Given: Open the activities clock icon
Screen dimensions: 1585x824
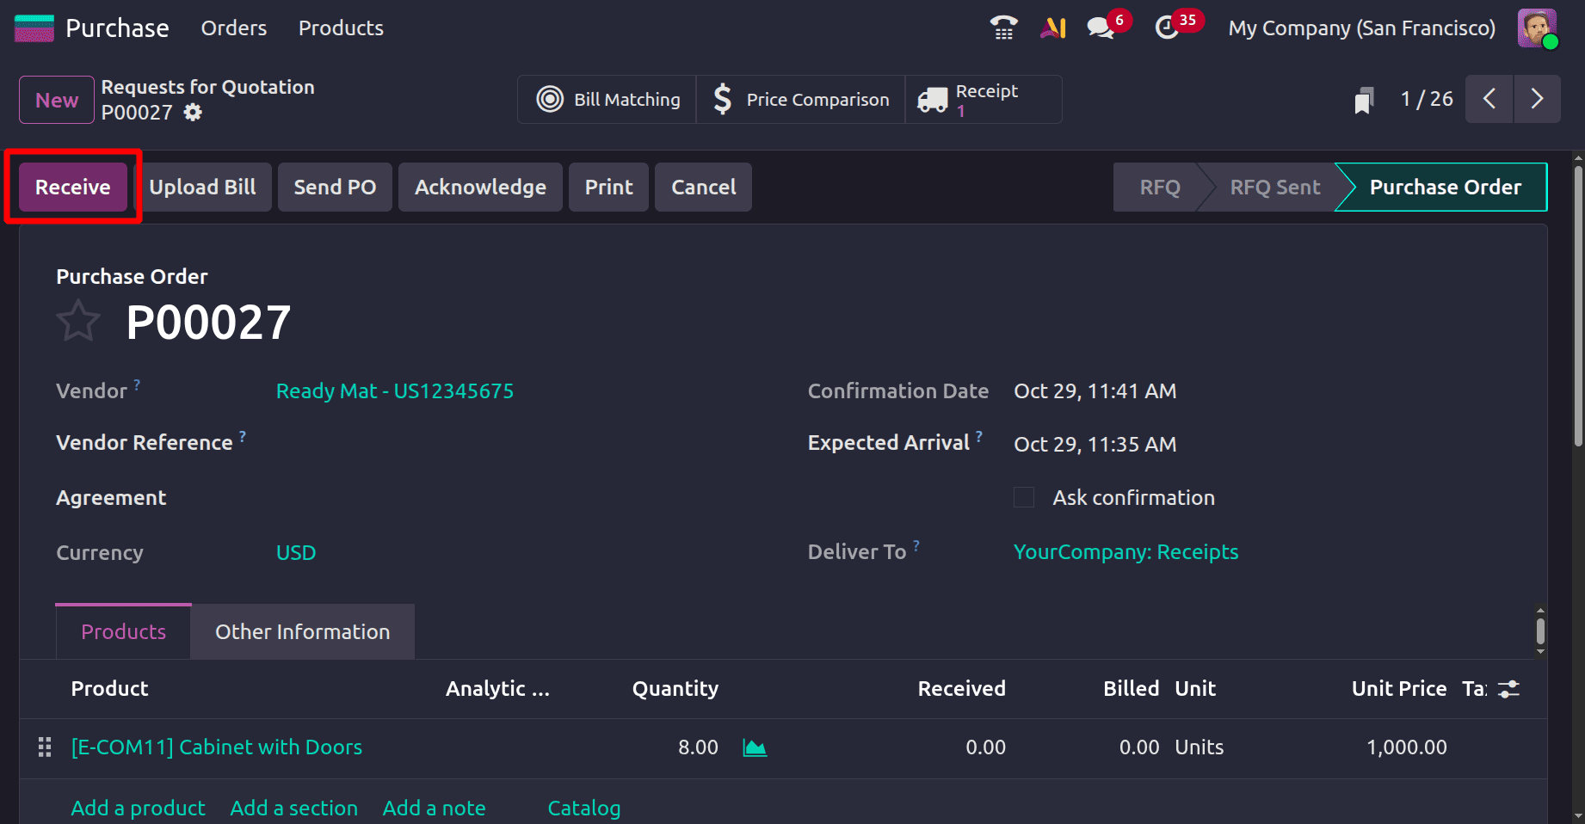Looking at the screenshot, I should [x=1167, y=28].
